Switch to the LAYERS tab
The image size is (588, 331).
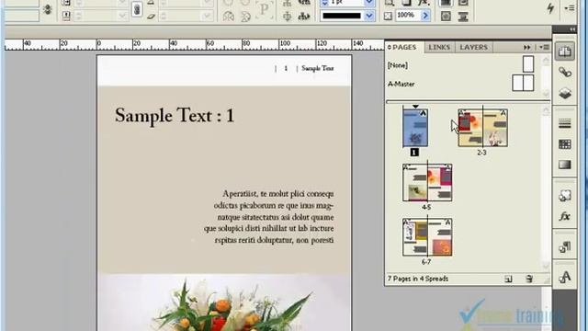(474, 47)
